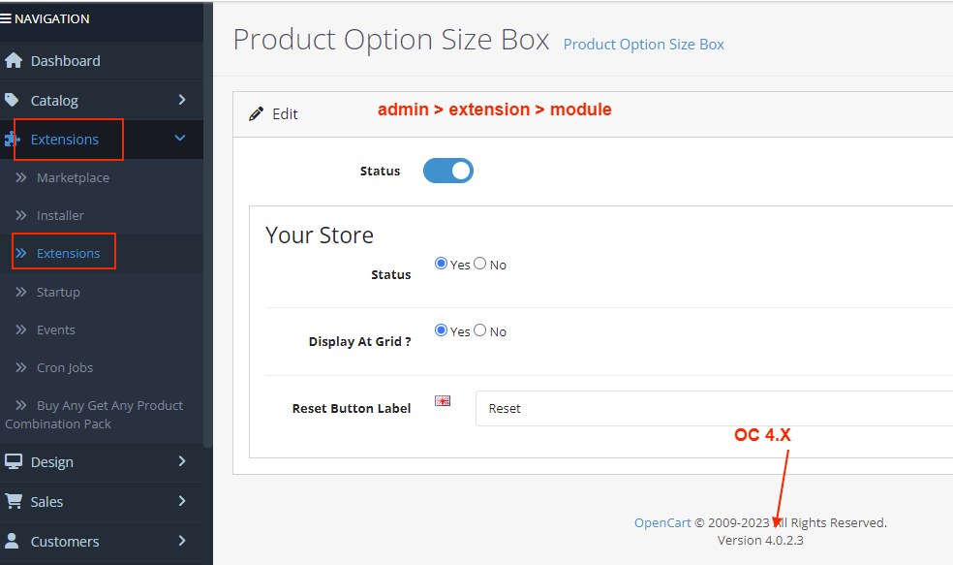Click the Design monitor icon

pyautogui.click(x=14, y=462)
